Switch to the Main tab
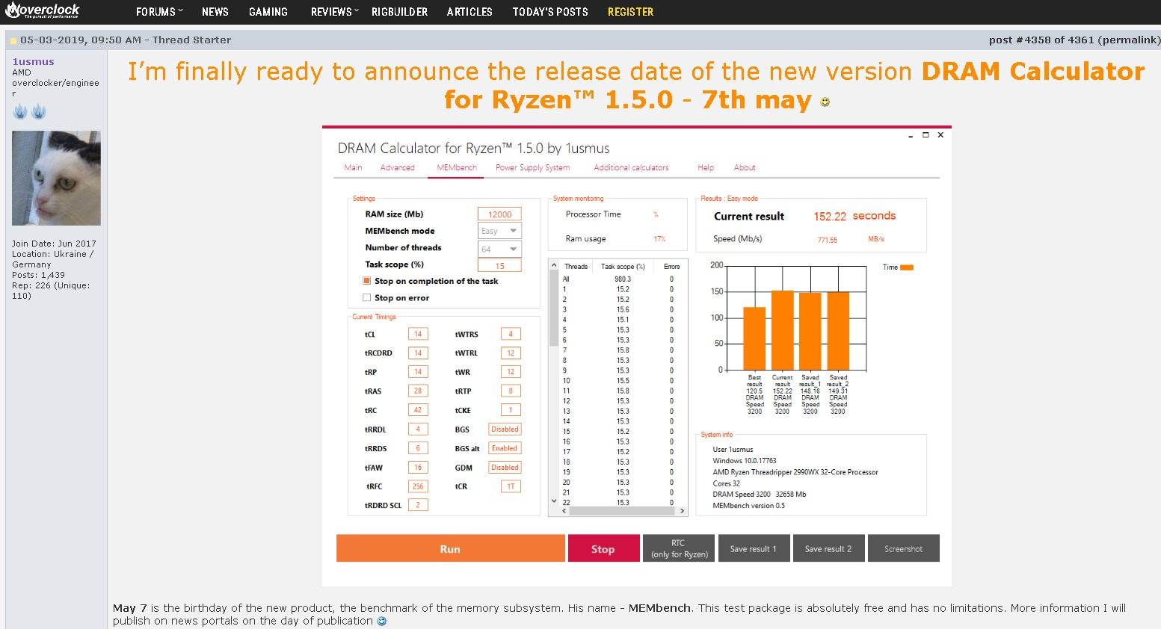 coord(353,167)
